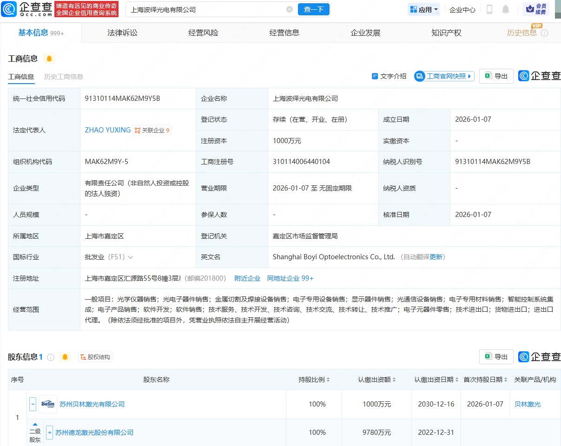Open the 历史工商信息 tab
This screenshot has height=446, width=561.
coord(65,77)
